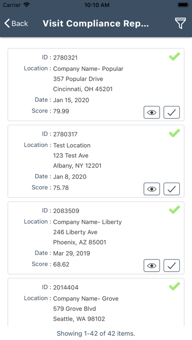Open the Test Location entry
Image resolution: width=192 pixels, height=340 pixels.
(72, 145)
